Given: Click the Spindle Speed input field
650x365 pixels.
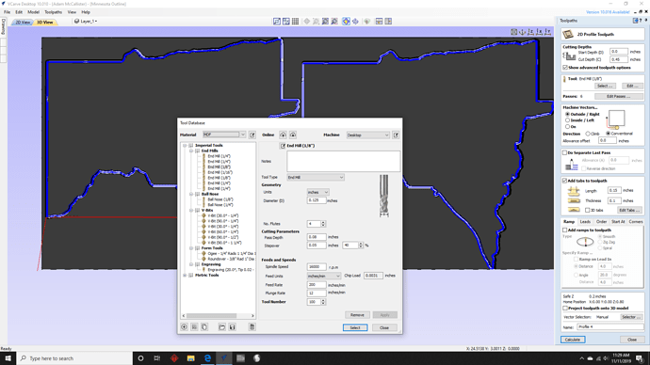Looking at the screenshot, I should [317, 267].
